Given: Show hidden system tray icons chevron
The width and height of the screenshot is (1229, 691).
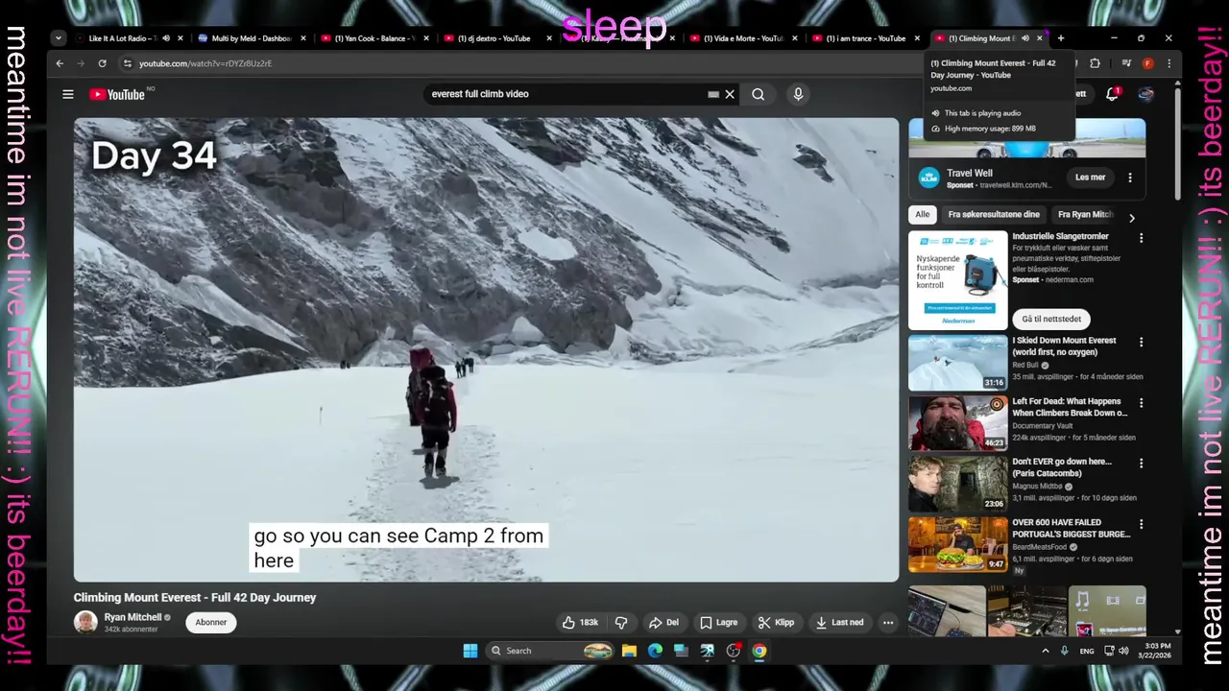Looking at the screenshot, I should click(1046, 651).
